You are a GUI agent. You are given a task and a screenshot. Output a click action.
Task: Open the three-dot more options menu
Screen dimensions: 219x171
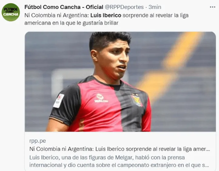tap(212, 7)
